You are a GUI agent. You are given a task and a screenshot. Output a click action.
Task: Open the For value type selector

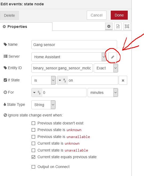(x=37, y=93)
